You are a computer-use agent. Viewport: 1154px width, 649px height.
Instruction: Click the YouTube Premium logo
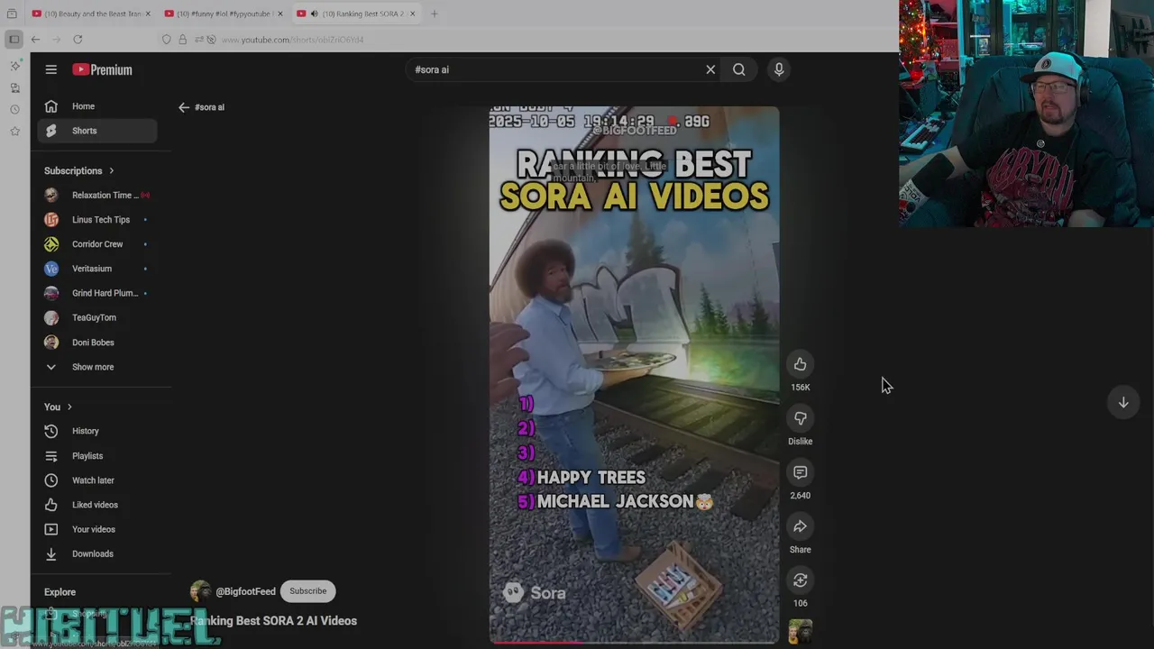(x=102, y=69)
